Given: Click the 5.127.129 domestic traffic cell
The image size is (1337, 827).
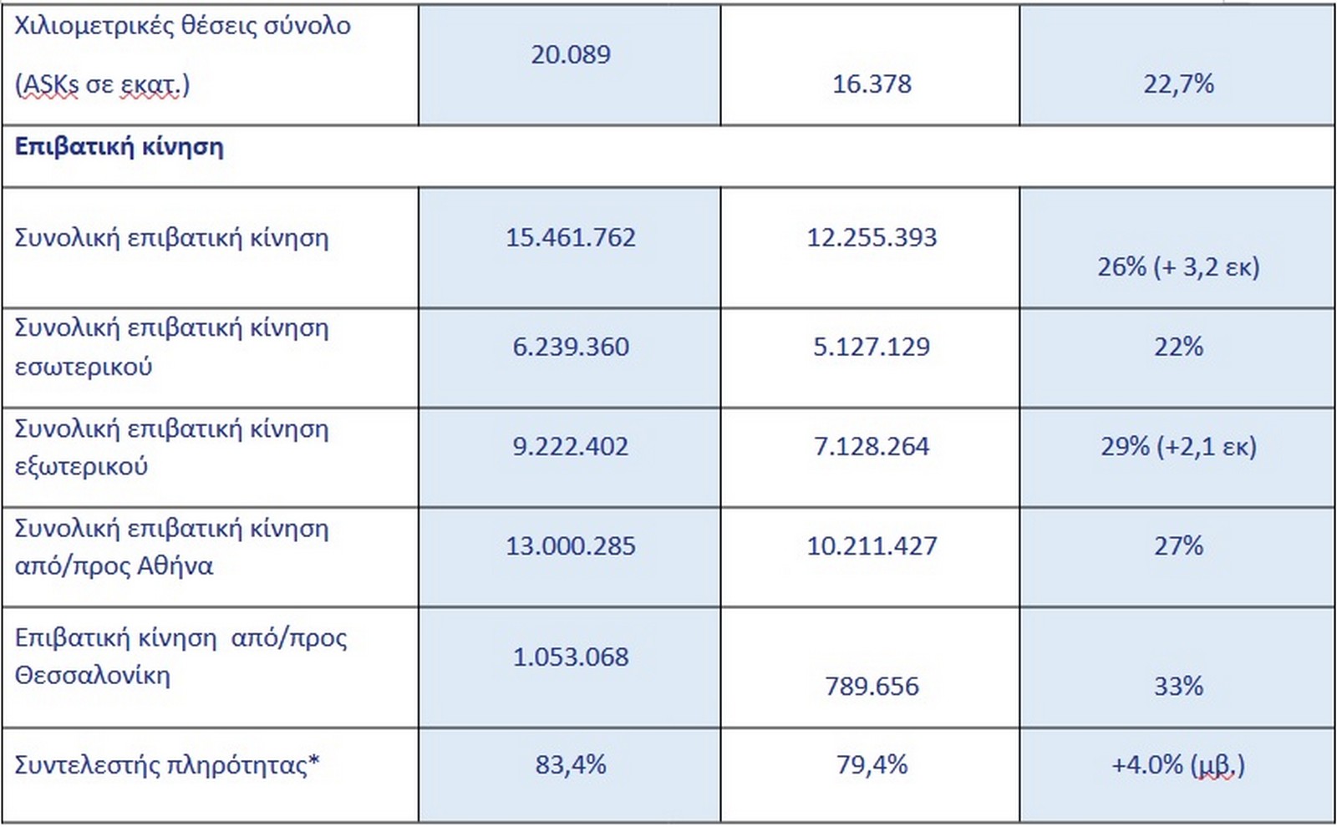Looking at the screenshot, I should 872,347.
